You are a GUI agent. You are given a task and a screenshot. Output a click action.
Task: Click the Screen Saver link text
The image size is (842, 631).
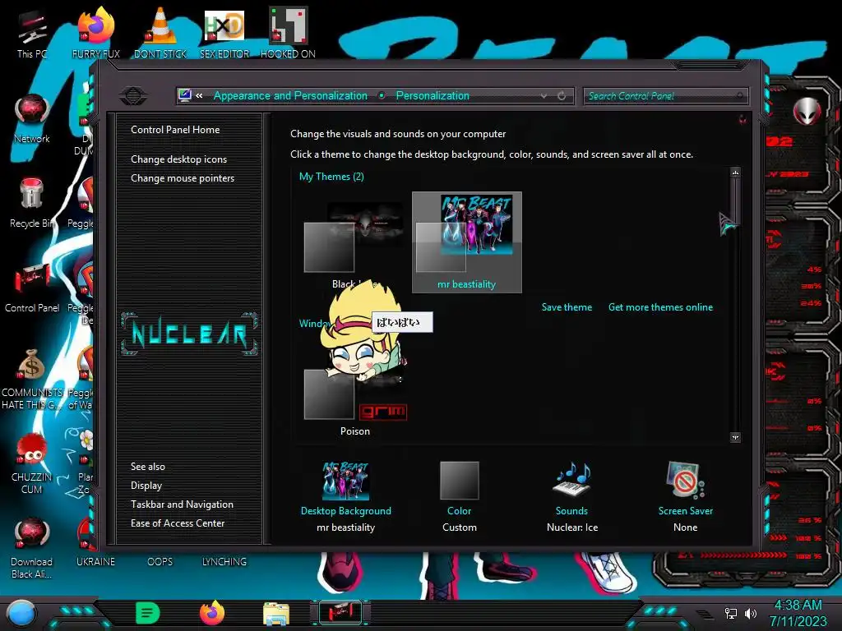[685, 511]
